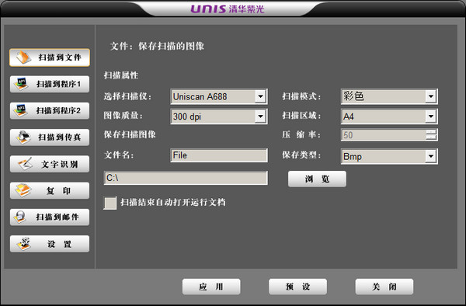Click the 扫描属性 section label

(121, 75)
